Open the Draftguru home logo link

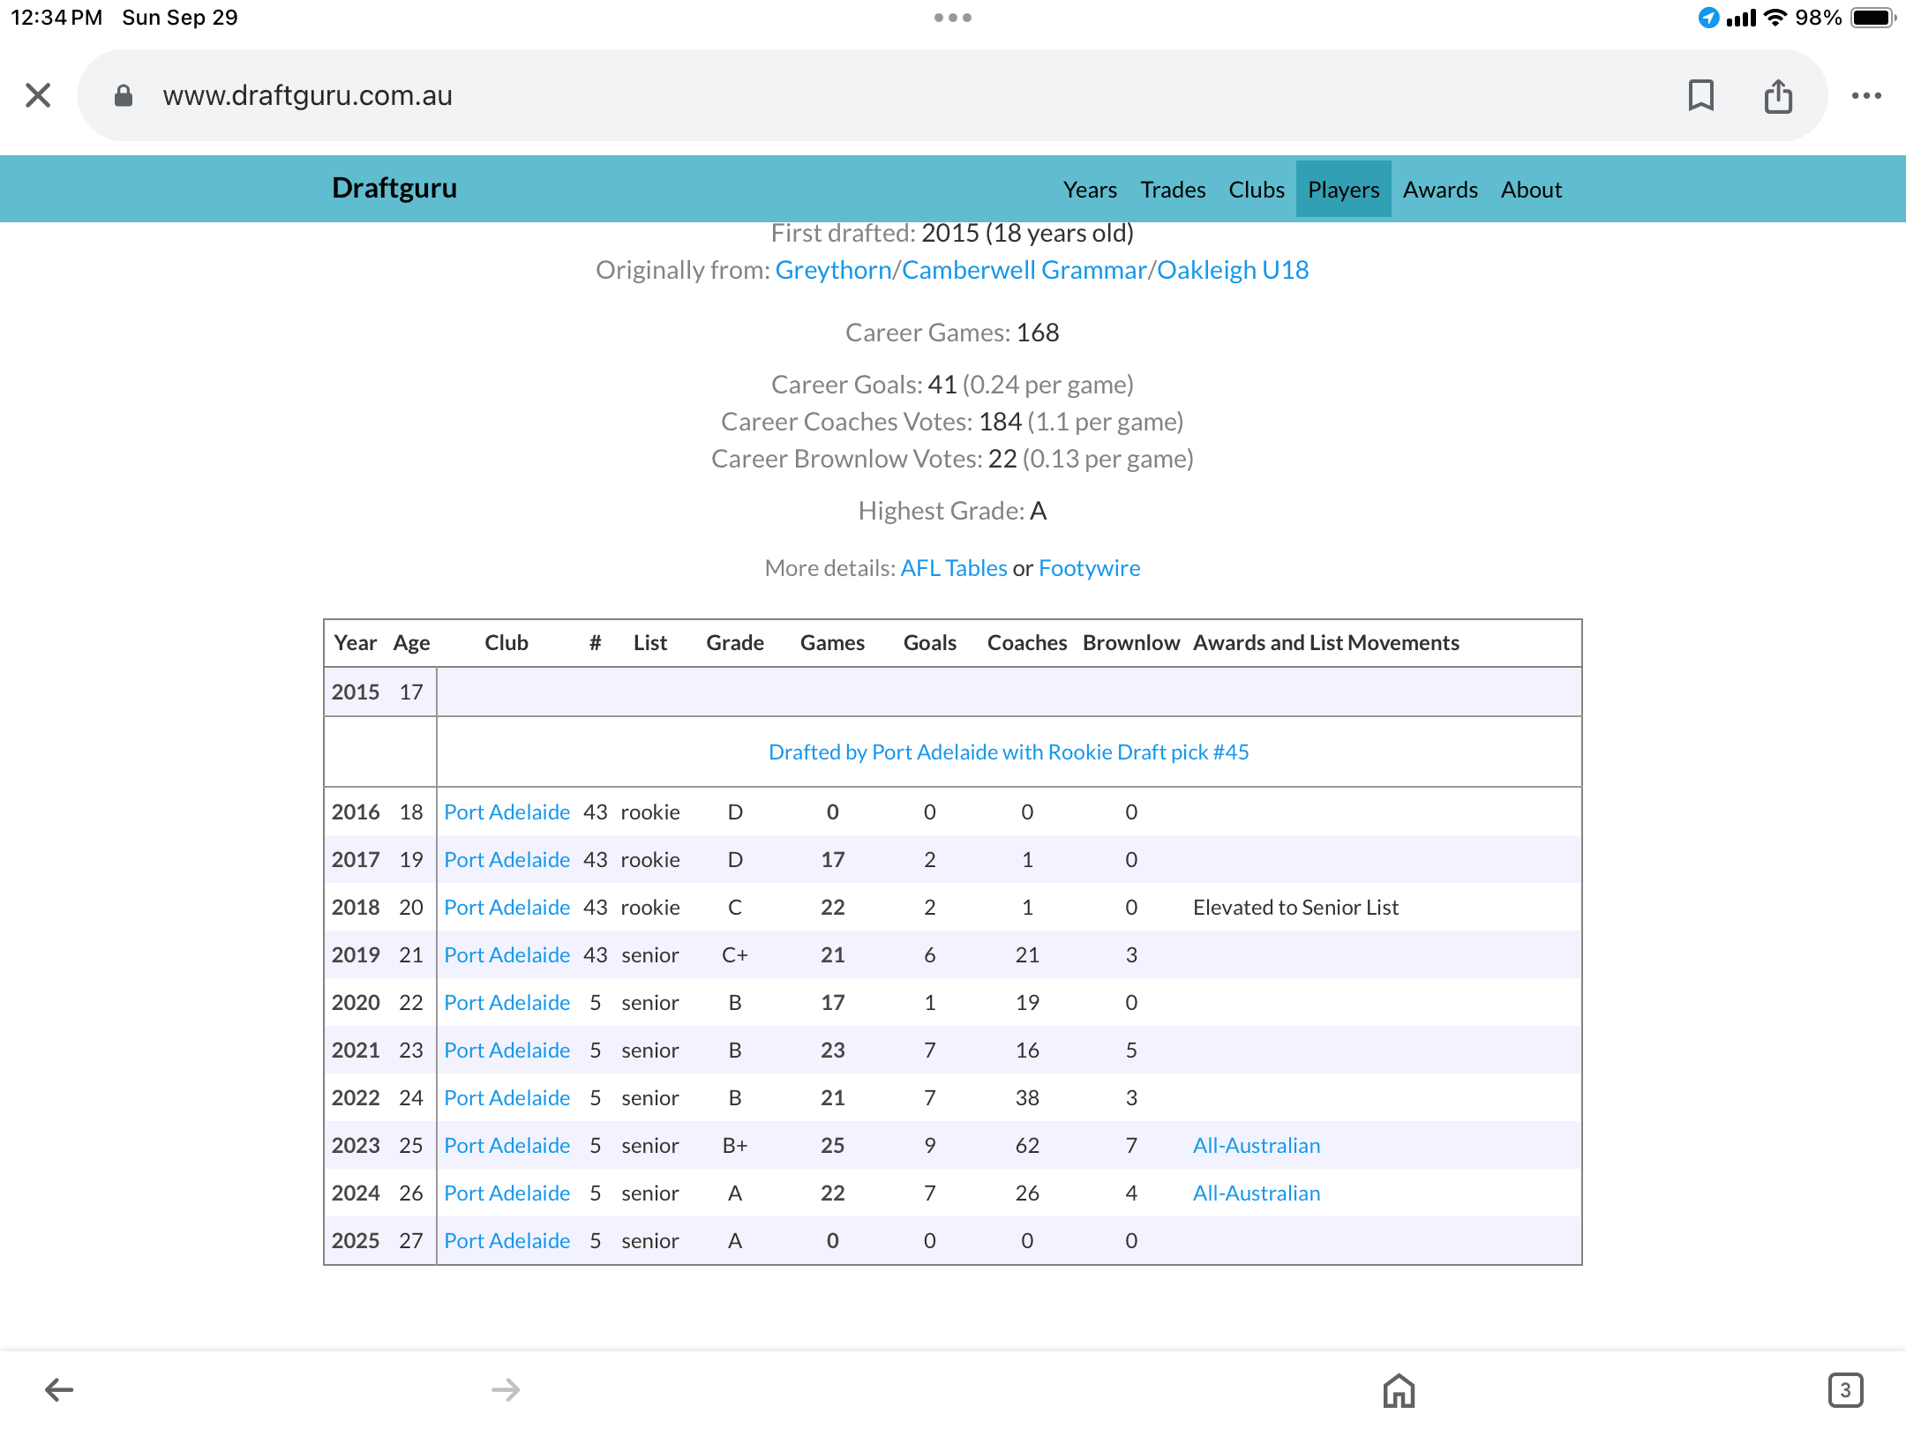click(394, 188)
